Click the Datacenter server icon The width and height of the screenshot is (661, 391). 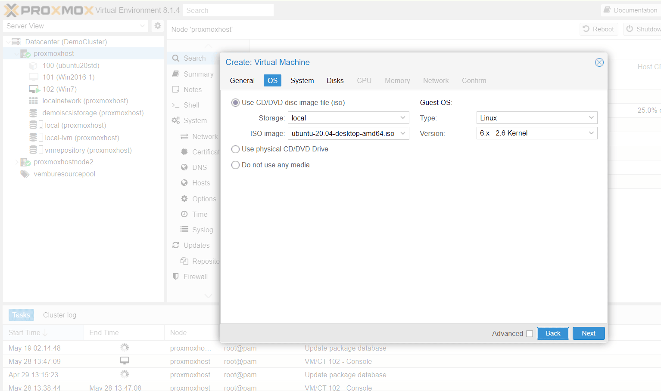[16, 42]
